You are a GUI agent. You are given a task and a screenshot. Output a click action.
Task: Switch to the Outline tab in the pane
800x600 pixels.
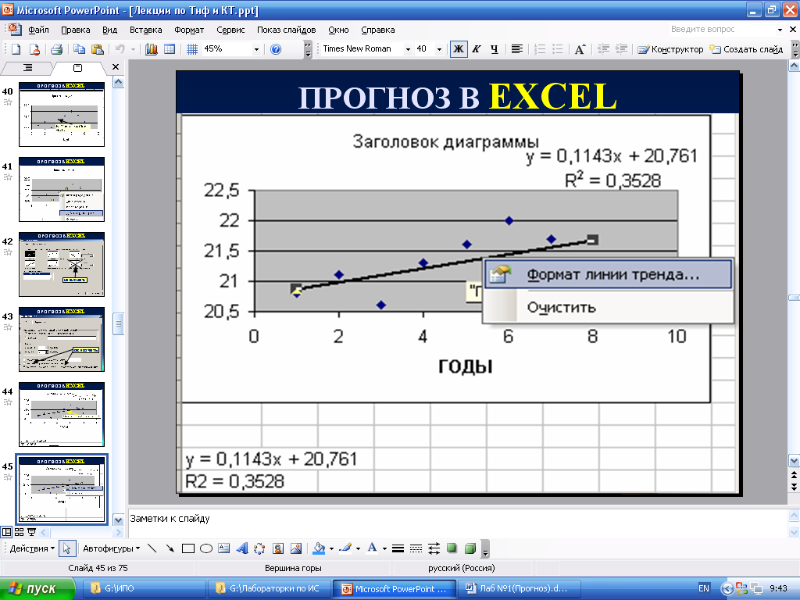pyautogui.click(x=27, y=67)
